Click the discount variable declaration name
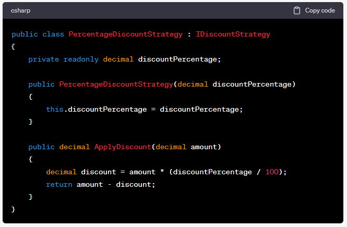347x227 pixels. [99, 172]
